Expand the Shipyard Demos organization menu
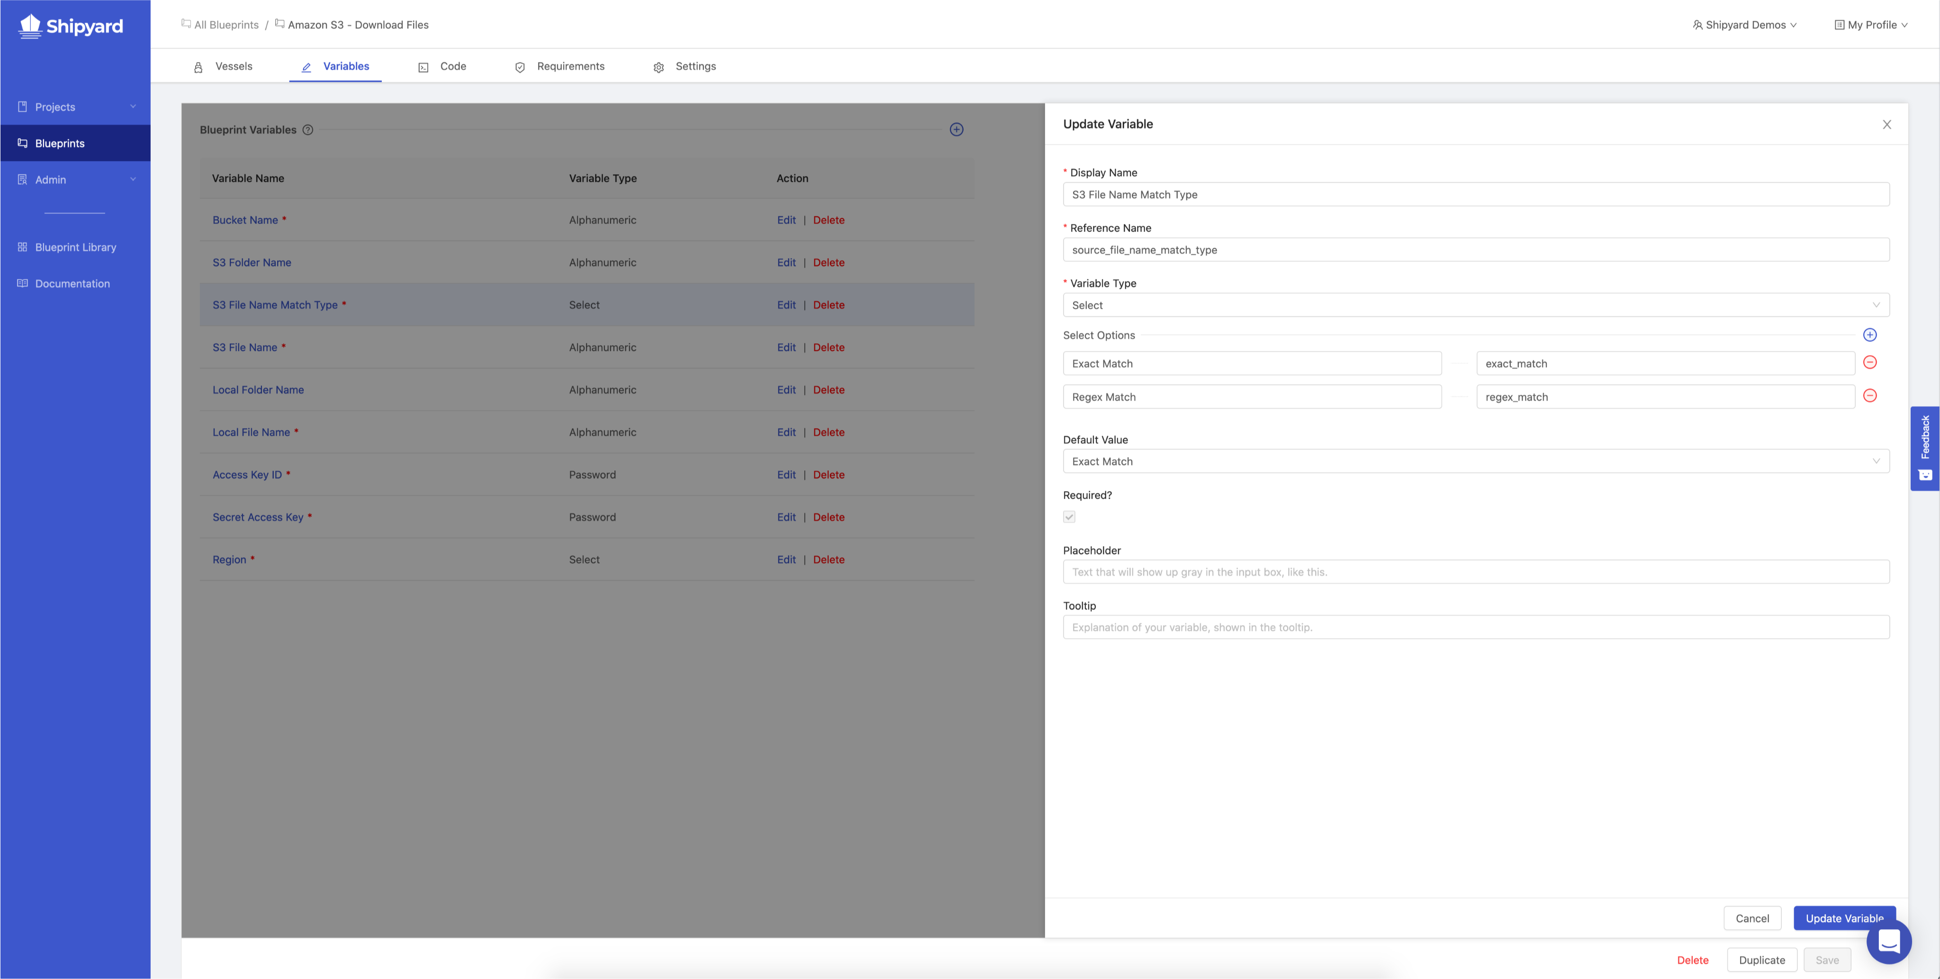The image size is (1940, 979). coord(1744,25)
